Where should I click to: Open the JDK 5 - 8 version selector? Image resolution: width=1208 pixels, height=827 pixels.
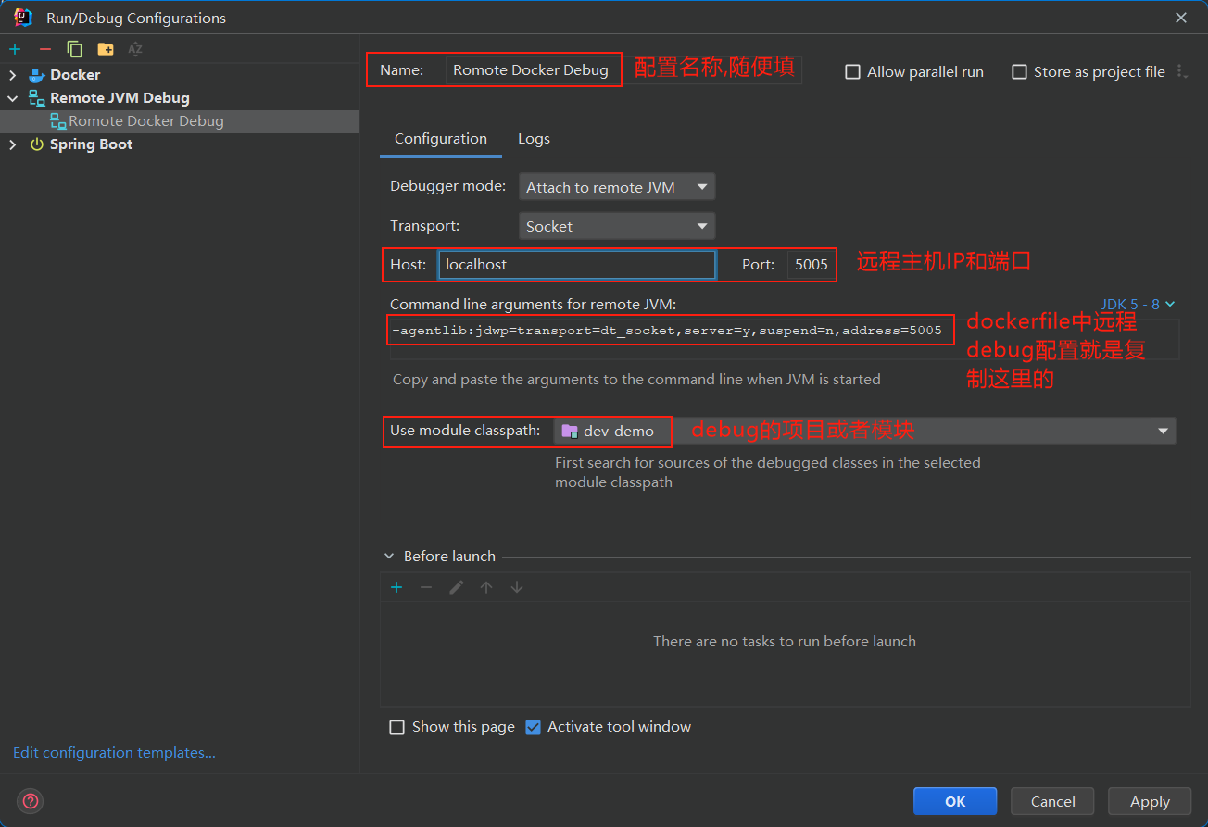coord(1138,304)
